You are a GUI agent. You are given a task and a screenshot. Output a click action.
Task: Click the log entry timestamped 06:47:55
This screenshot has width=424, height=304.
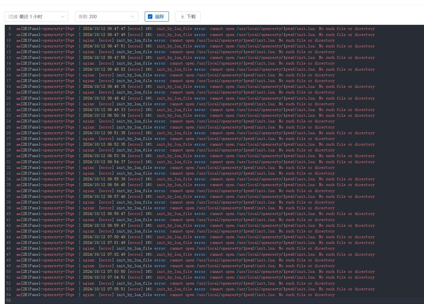point(196,58)
